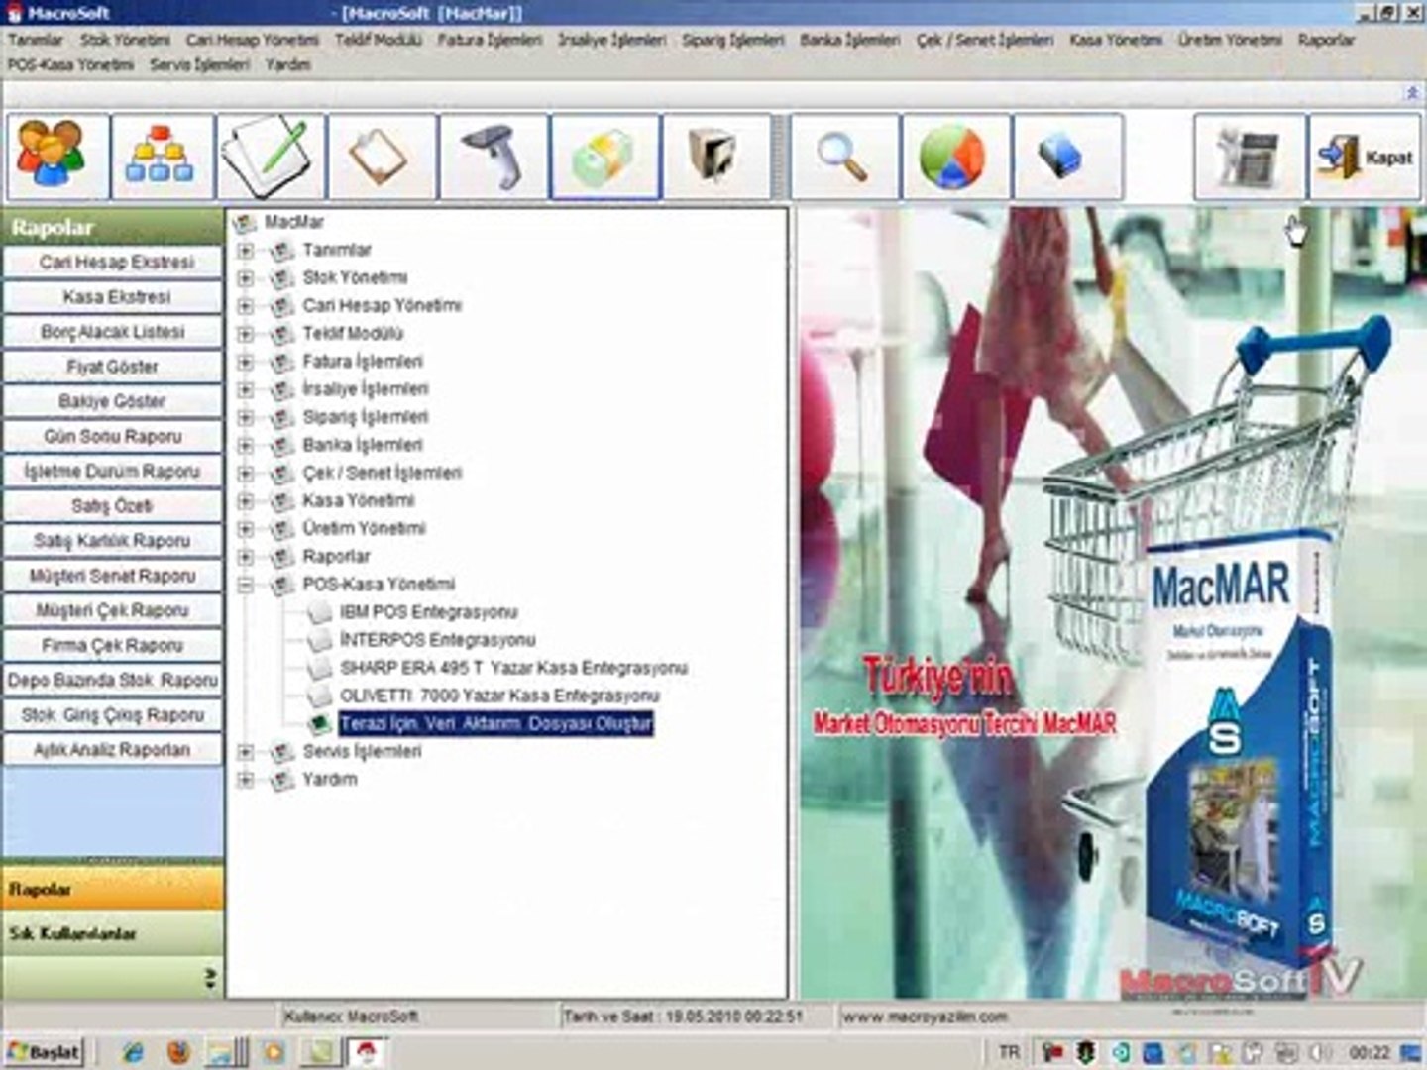Click the Satış Özeti button
Image resolution: width=1427 pixels, height=1070 pixels.
click(113, 506)
